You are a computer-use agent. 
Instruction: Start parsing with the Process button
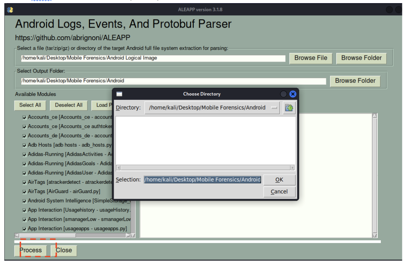pyautogui.click(x=30, y=250)
